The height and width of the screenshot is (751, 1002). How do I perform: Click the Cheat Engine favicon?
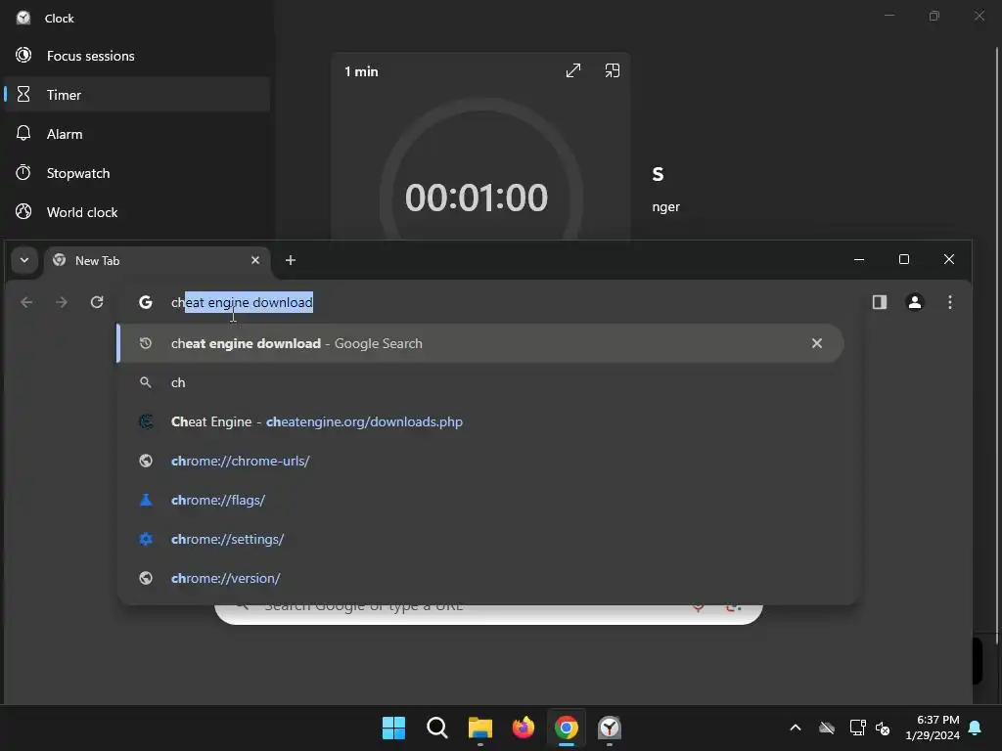(x=146, y=421)
